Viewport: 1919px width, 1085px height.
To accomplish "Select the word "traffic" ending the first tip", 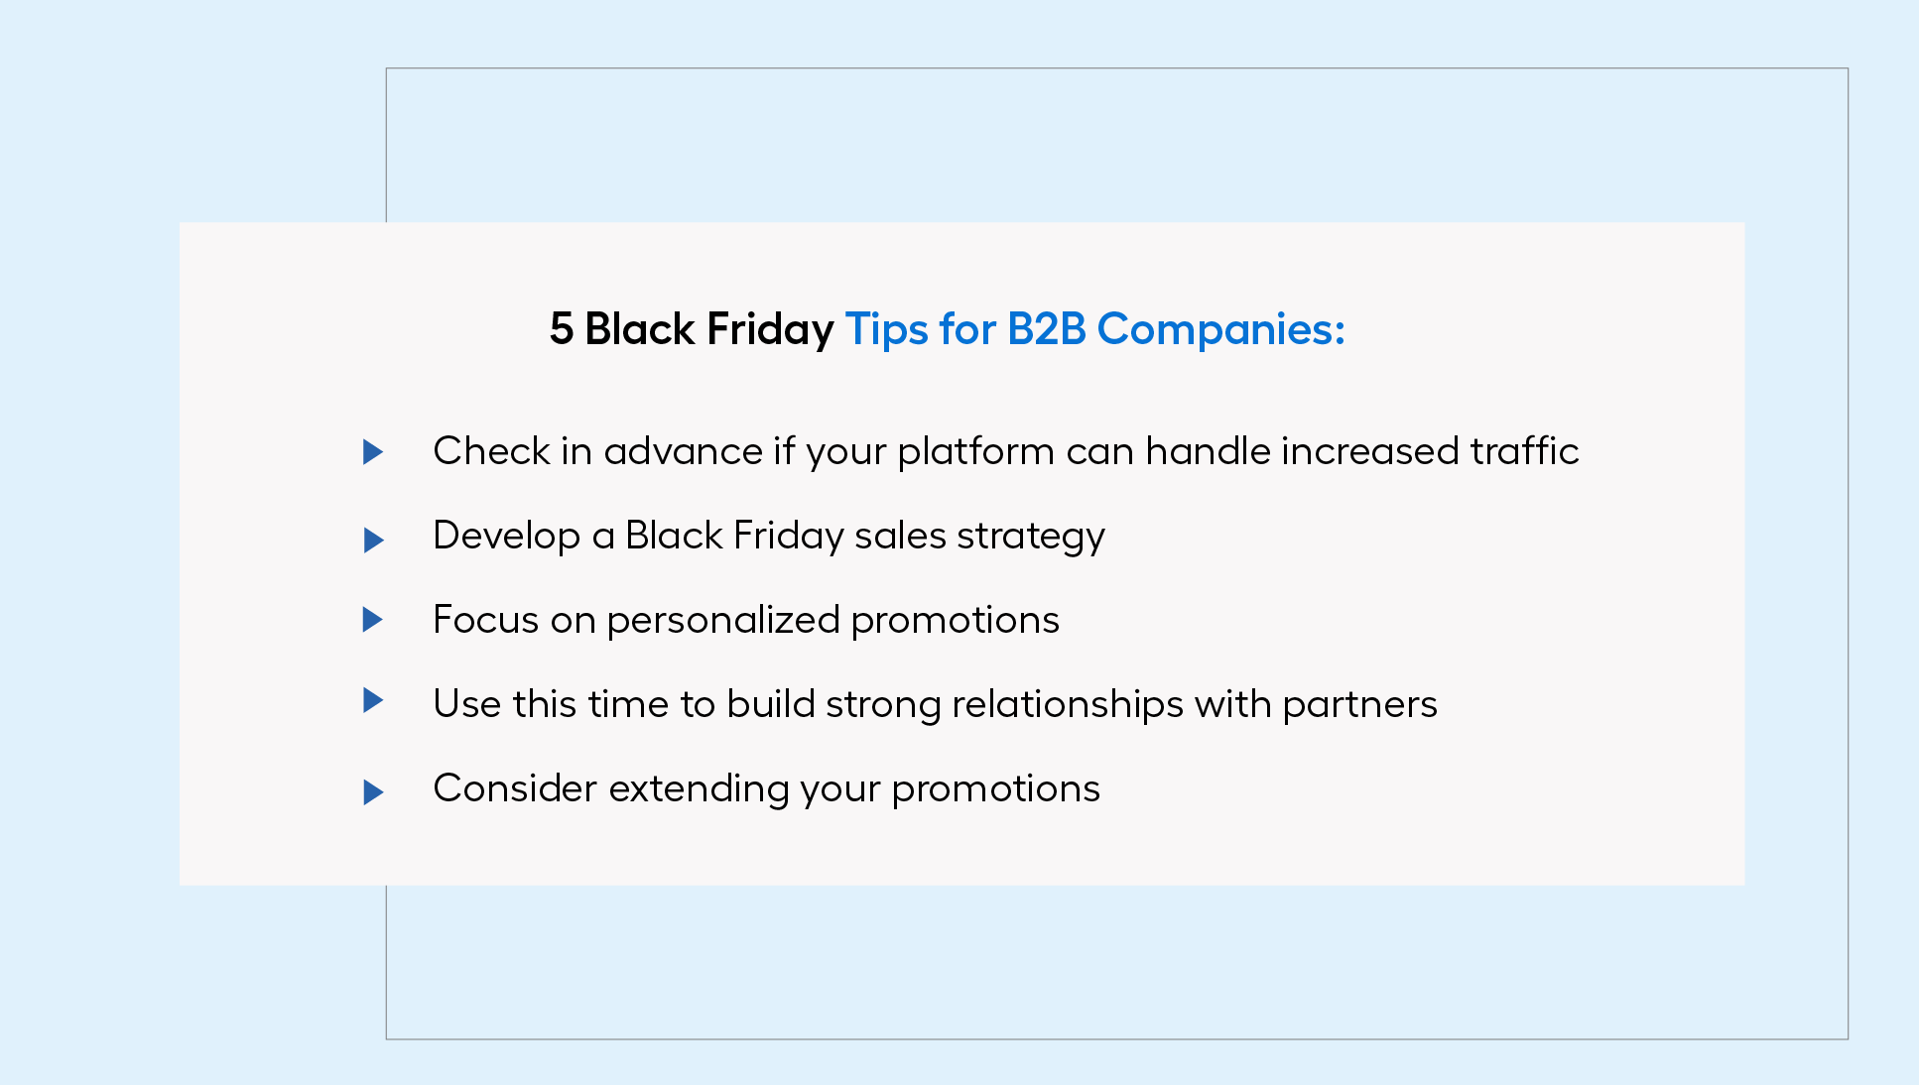I will [x=1524, y=451].
